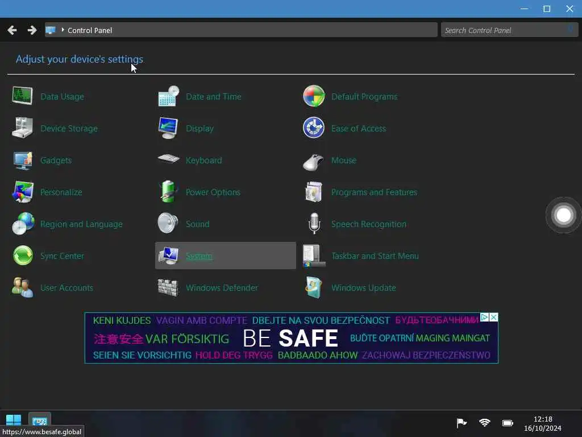Open the System computer icon
Image resolution: width=582 pixels, height=437 pixels.
coord(168,255)
